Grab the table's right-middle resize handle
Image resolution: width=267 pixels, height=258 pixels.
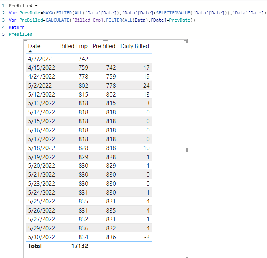(187, 150)
